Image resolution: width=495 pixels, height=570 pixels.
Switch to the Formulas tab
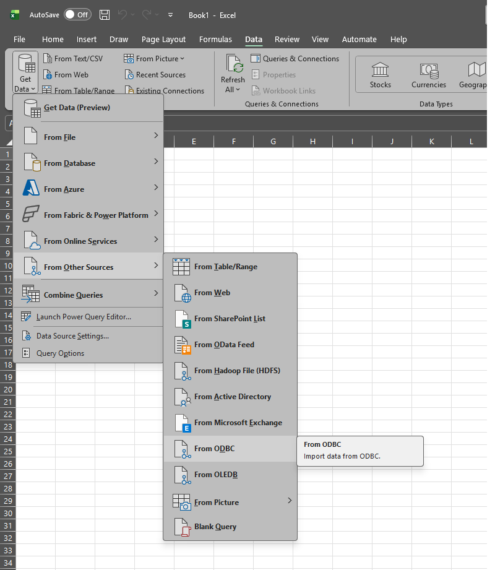[215, 39]
